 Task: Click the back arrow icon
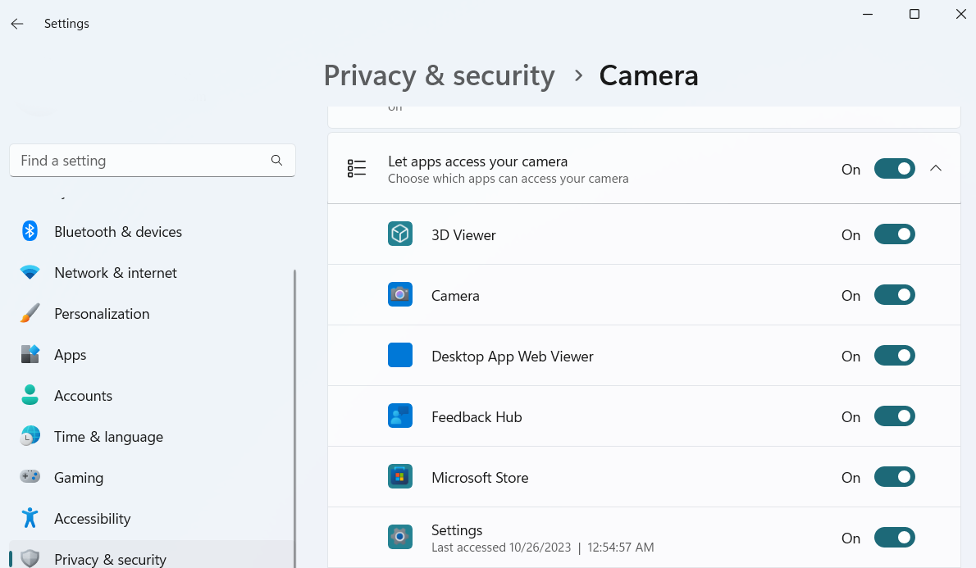click(x=17, y=24)
